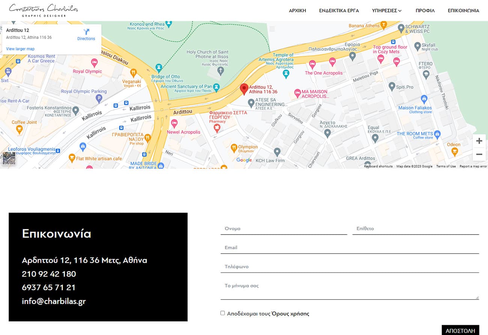
Task: Click the Banana Athens marker
Action: [x=383, y=25]
